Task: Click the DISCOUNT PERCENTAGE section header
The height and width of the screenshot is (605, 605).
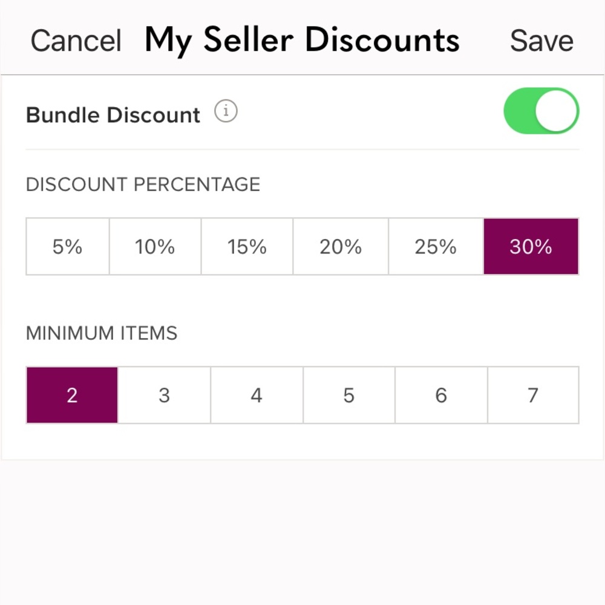Action: pyautogui.click(x=143, y=185)
